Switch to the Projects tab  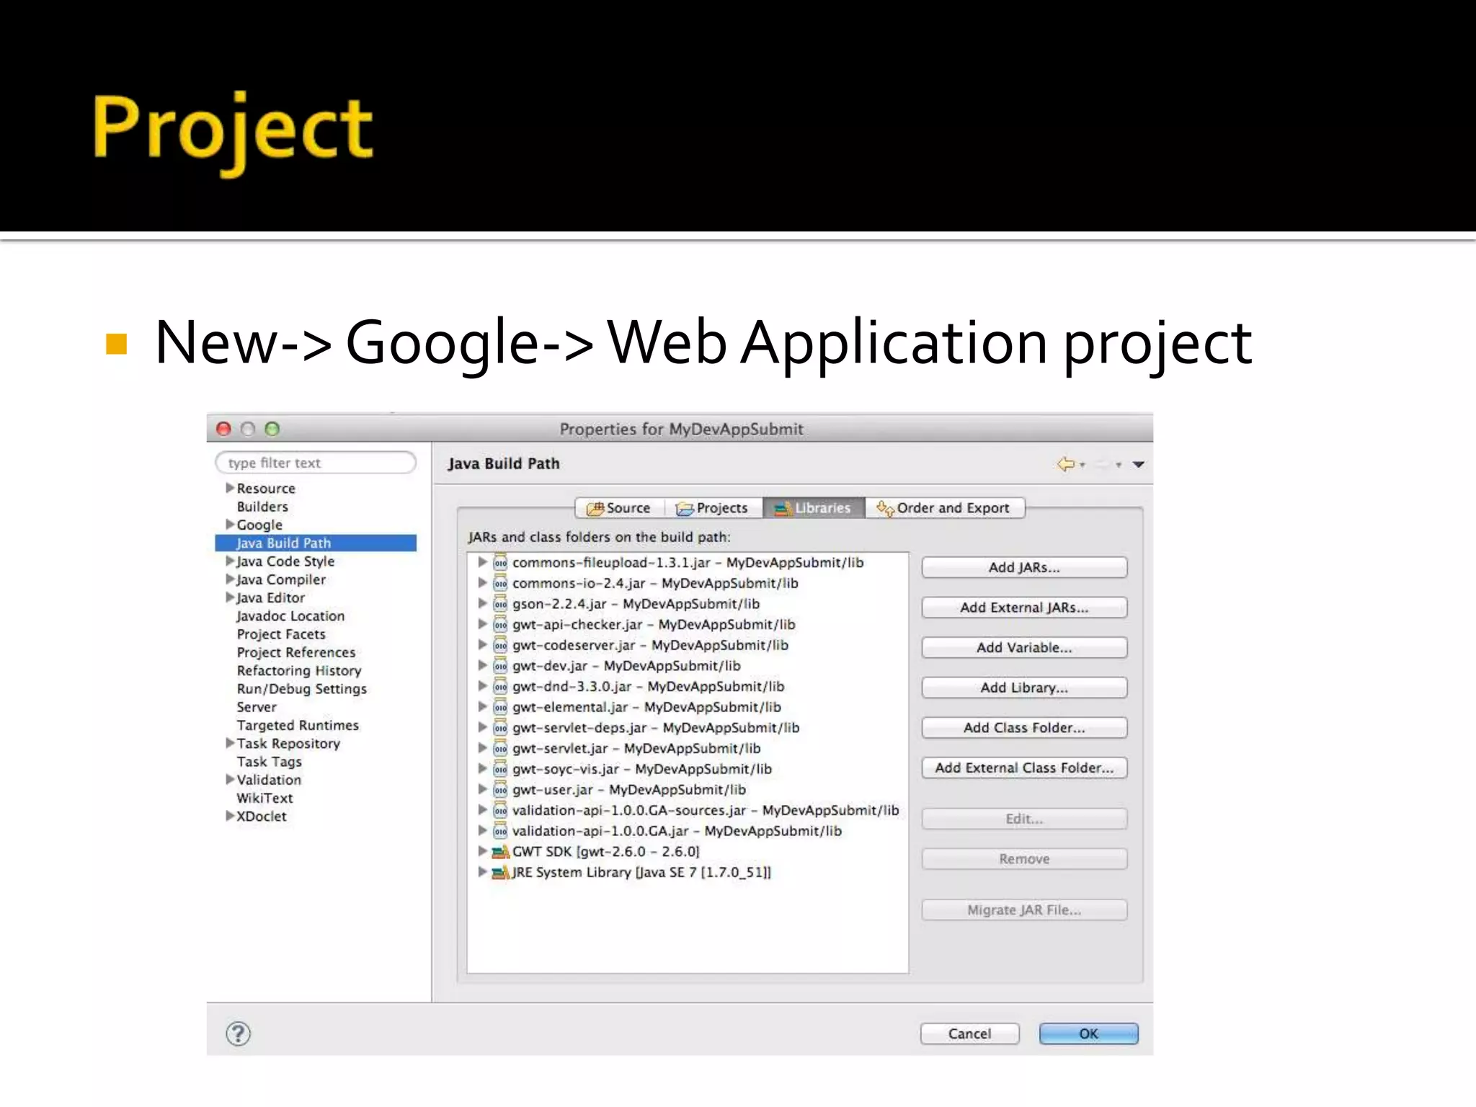713,508
